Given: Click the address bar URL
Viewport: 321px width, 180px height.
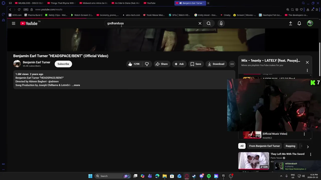Looking at the screenshot, I should [49, 9].
